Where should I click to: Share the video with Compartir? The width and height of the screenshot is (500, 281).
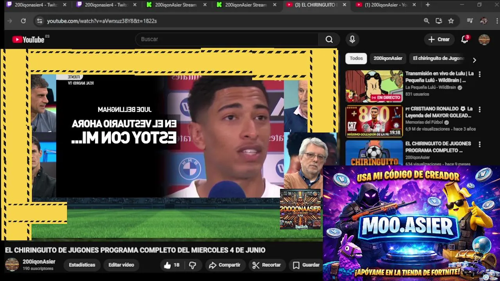click(225, 265)
